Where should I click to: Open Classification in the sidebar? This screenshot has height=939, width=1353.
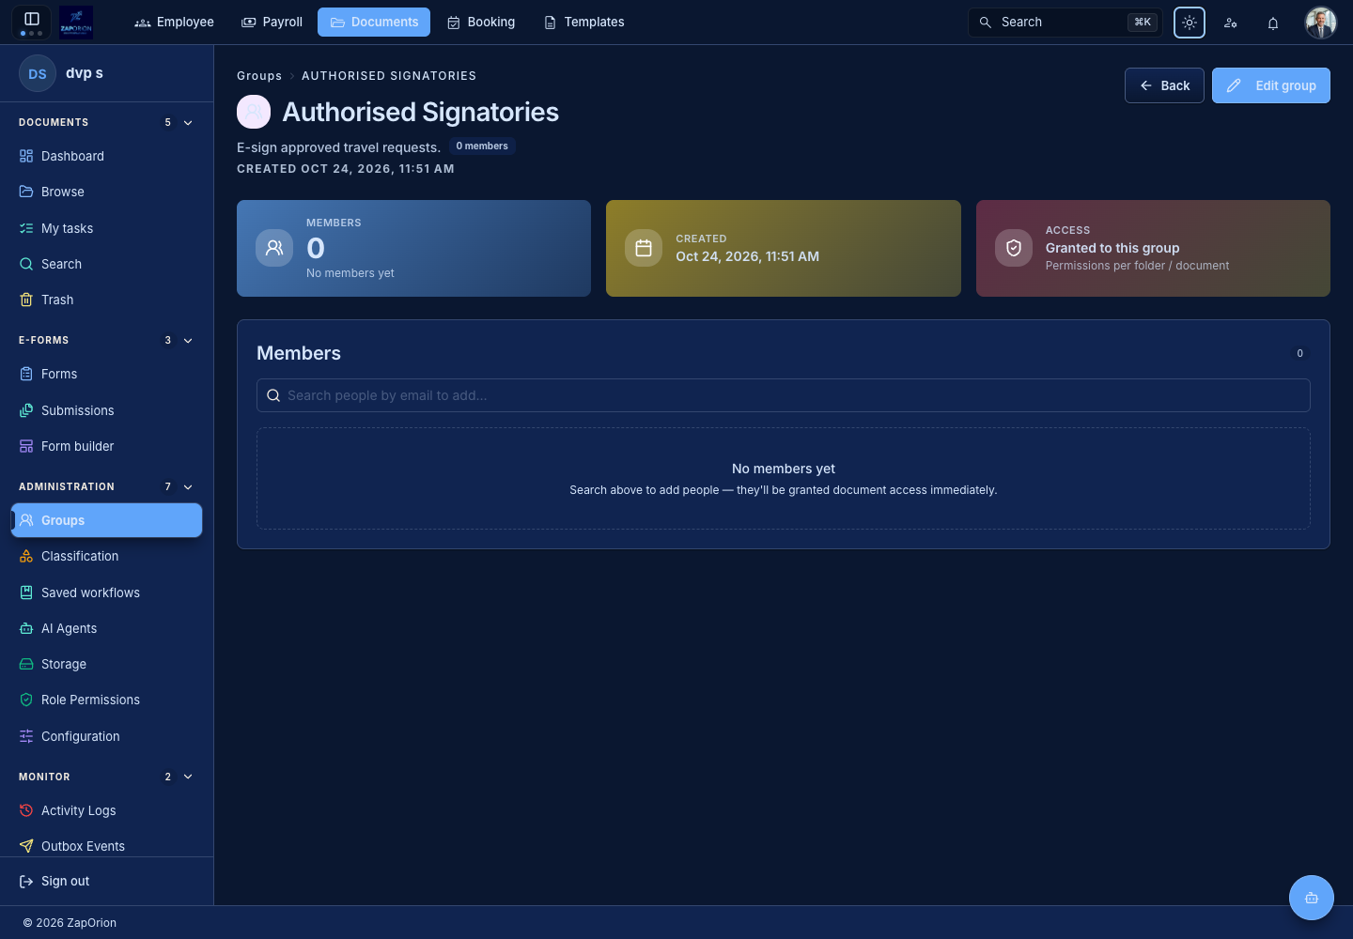(x=107, y=556)
